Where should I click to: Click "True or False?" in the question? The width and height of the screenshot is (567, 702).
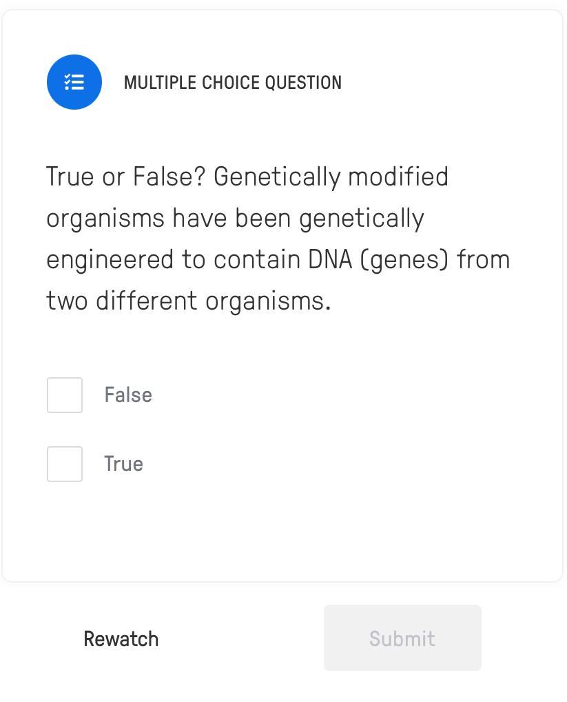[x=126, y=177]
